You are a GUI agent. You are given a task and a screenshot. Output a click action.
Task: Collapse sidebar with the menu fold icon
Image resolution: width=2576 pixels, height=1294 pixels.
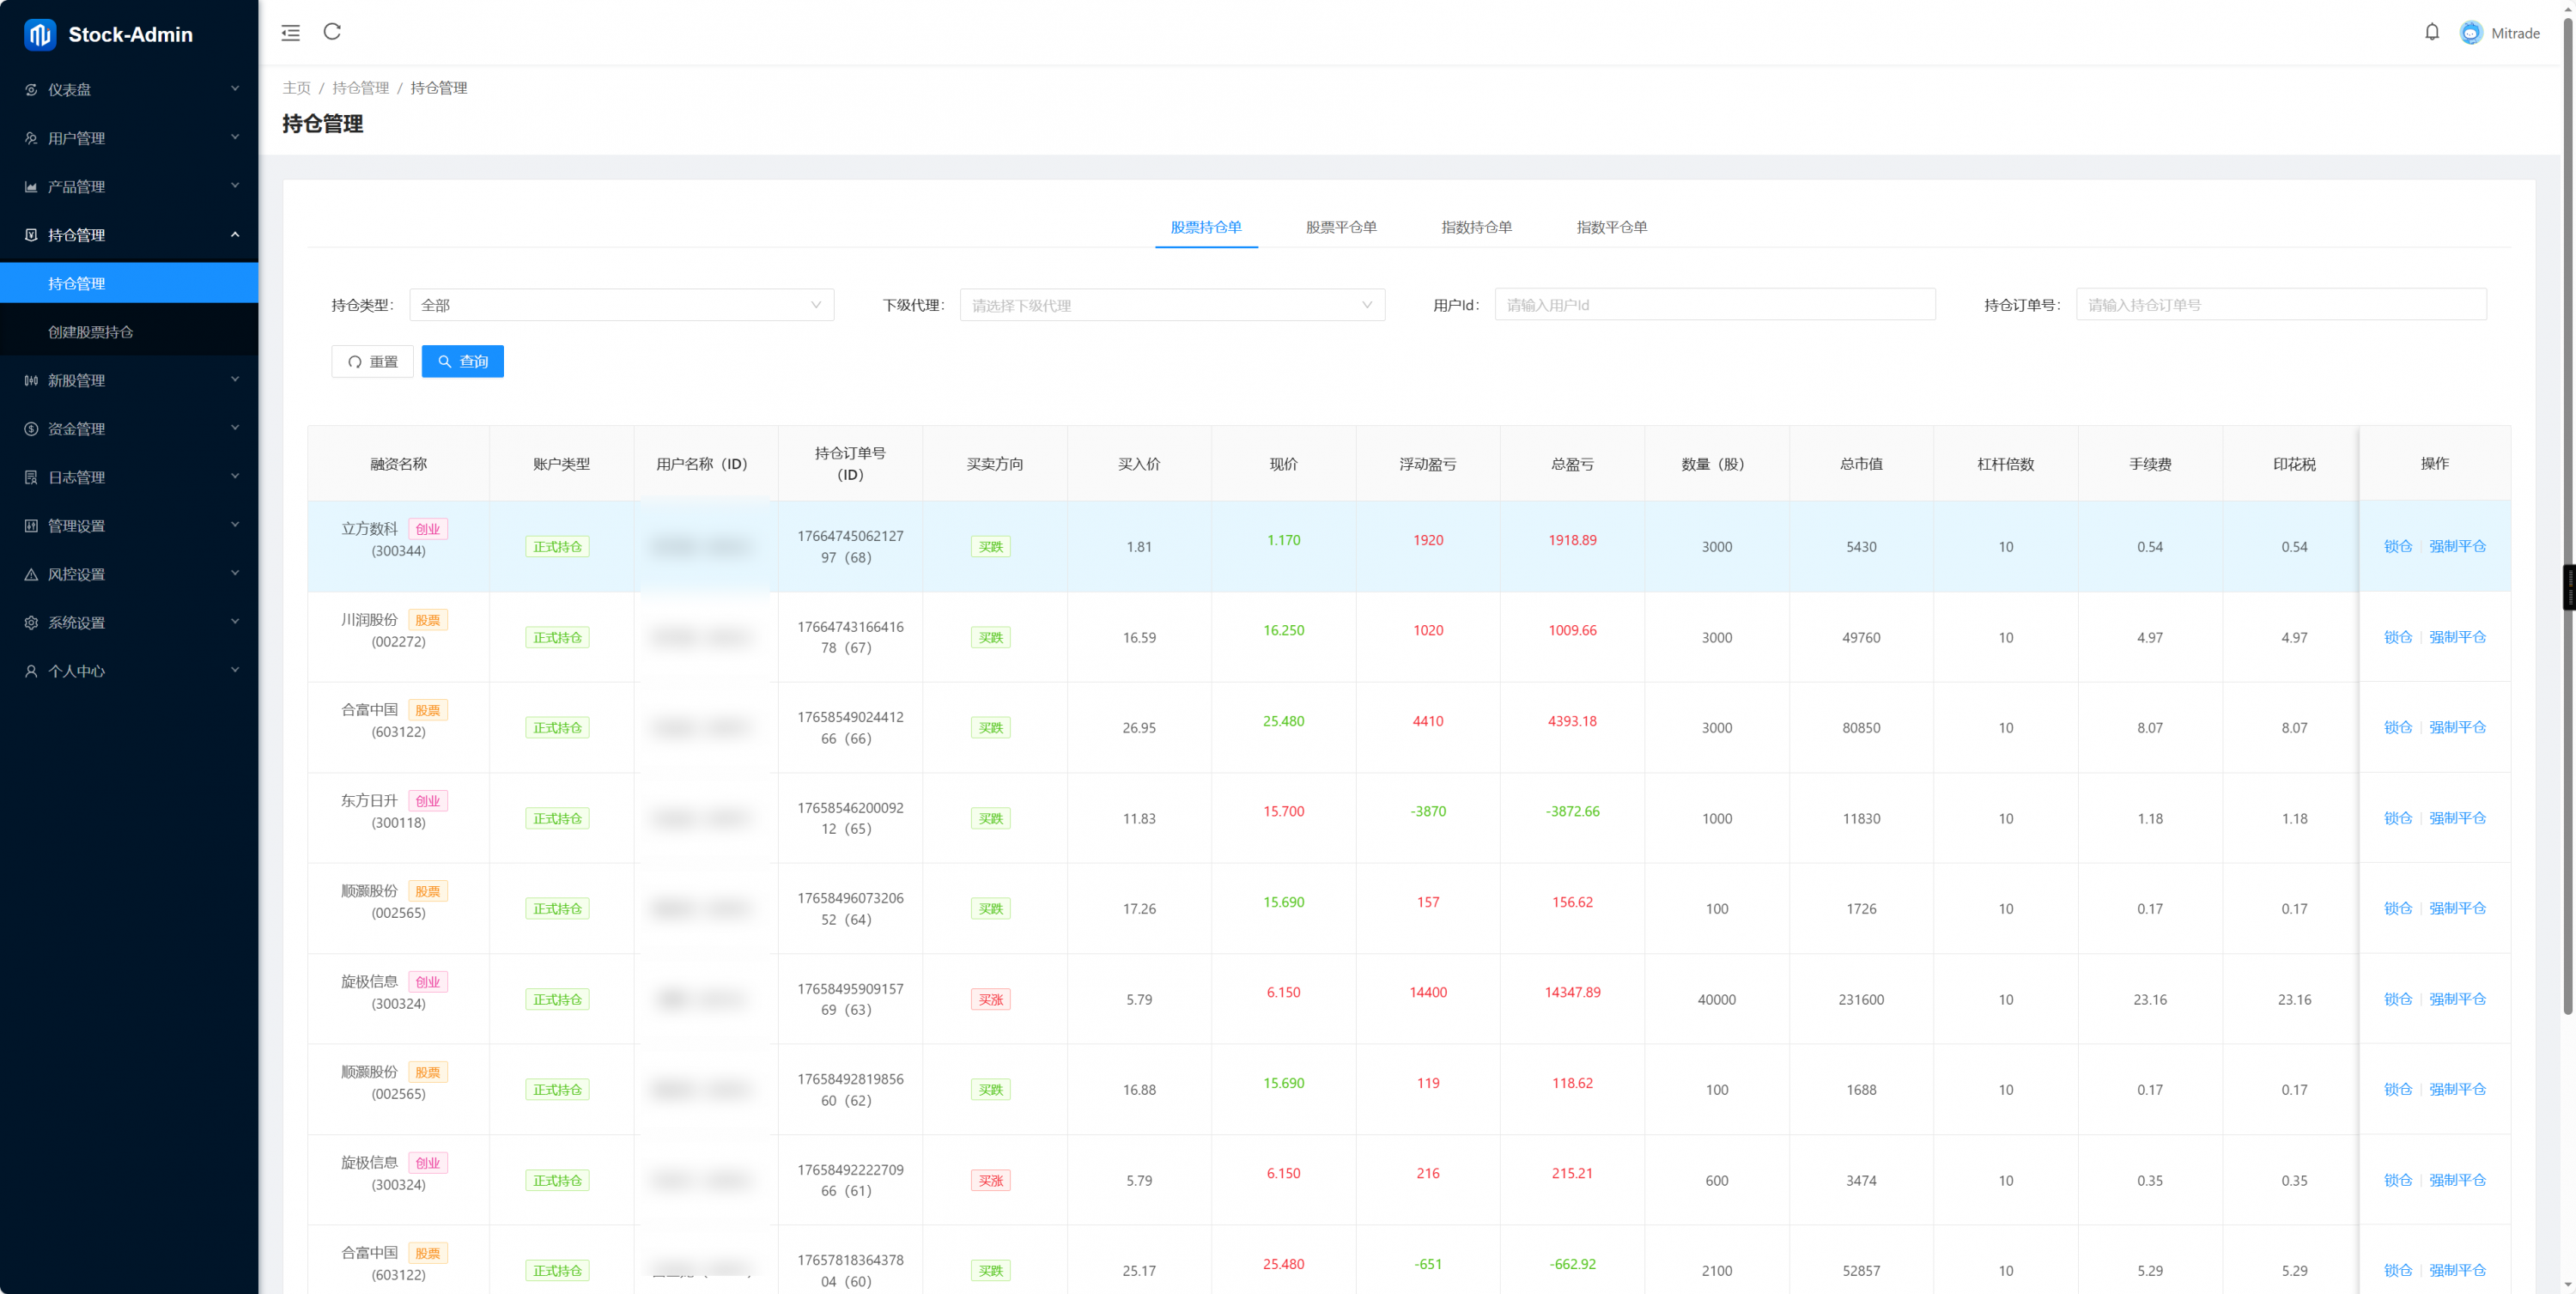click(x=290, y=33)
